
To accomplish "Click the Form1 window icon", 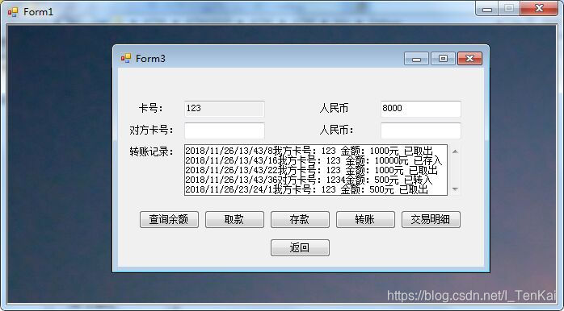I will point(13,12).
